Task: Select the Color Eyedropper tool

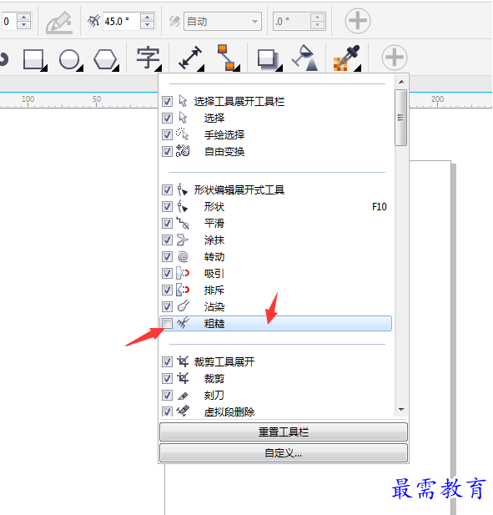Action: 346,58
